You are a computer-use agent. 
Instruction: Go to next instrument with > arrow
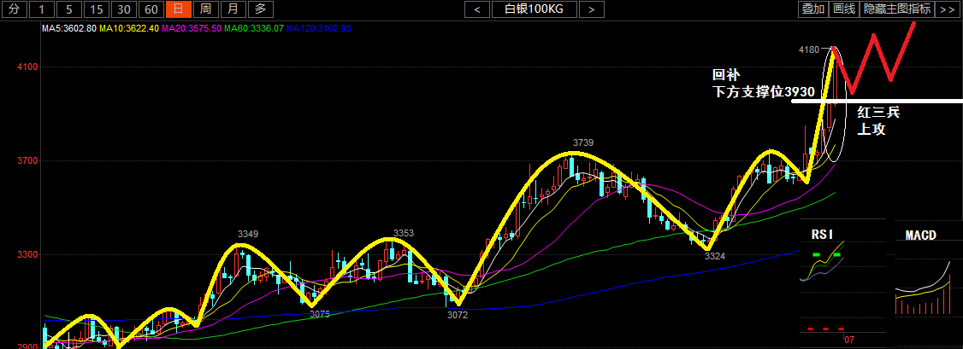click(591, 9)
